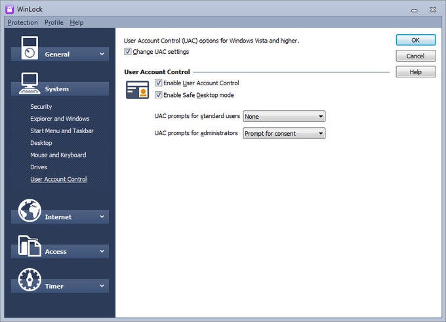The image size is (446, 322).
Task: Click the User Account Control ID card icon
Action: [137, 91]
